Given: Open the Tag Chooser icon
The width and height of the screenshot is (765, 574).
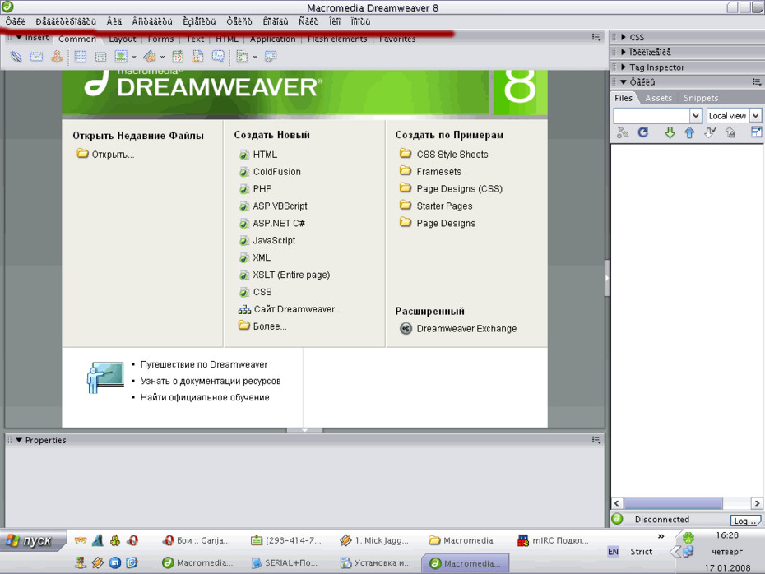Looking at the screenshot, I should pos(271,57).
